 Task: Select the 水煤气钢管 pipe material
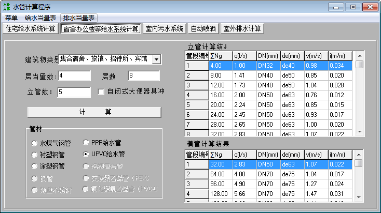(35, 143)
